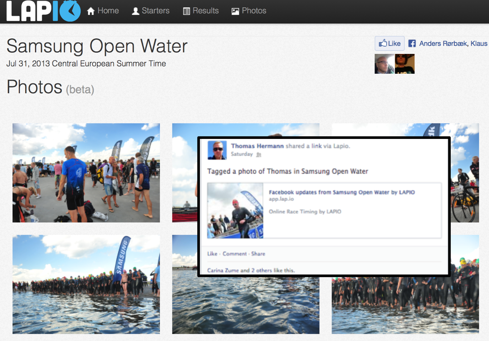Click the 'Samsung Open Water' page title
This screenshot has height=341, width=489.
97,46
